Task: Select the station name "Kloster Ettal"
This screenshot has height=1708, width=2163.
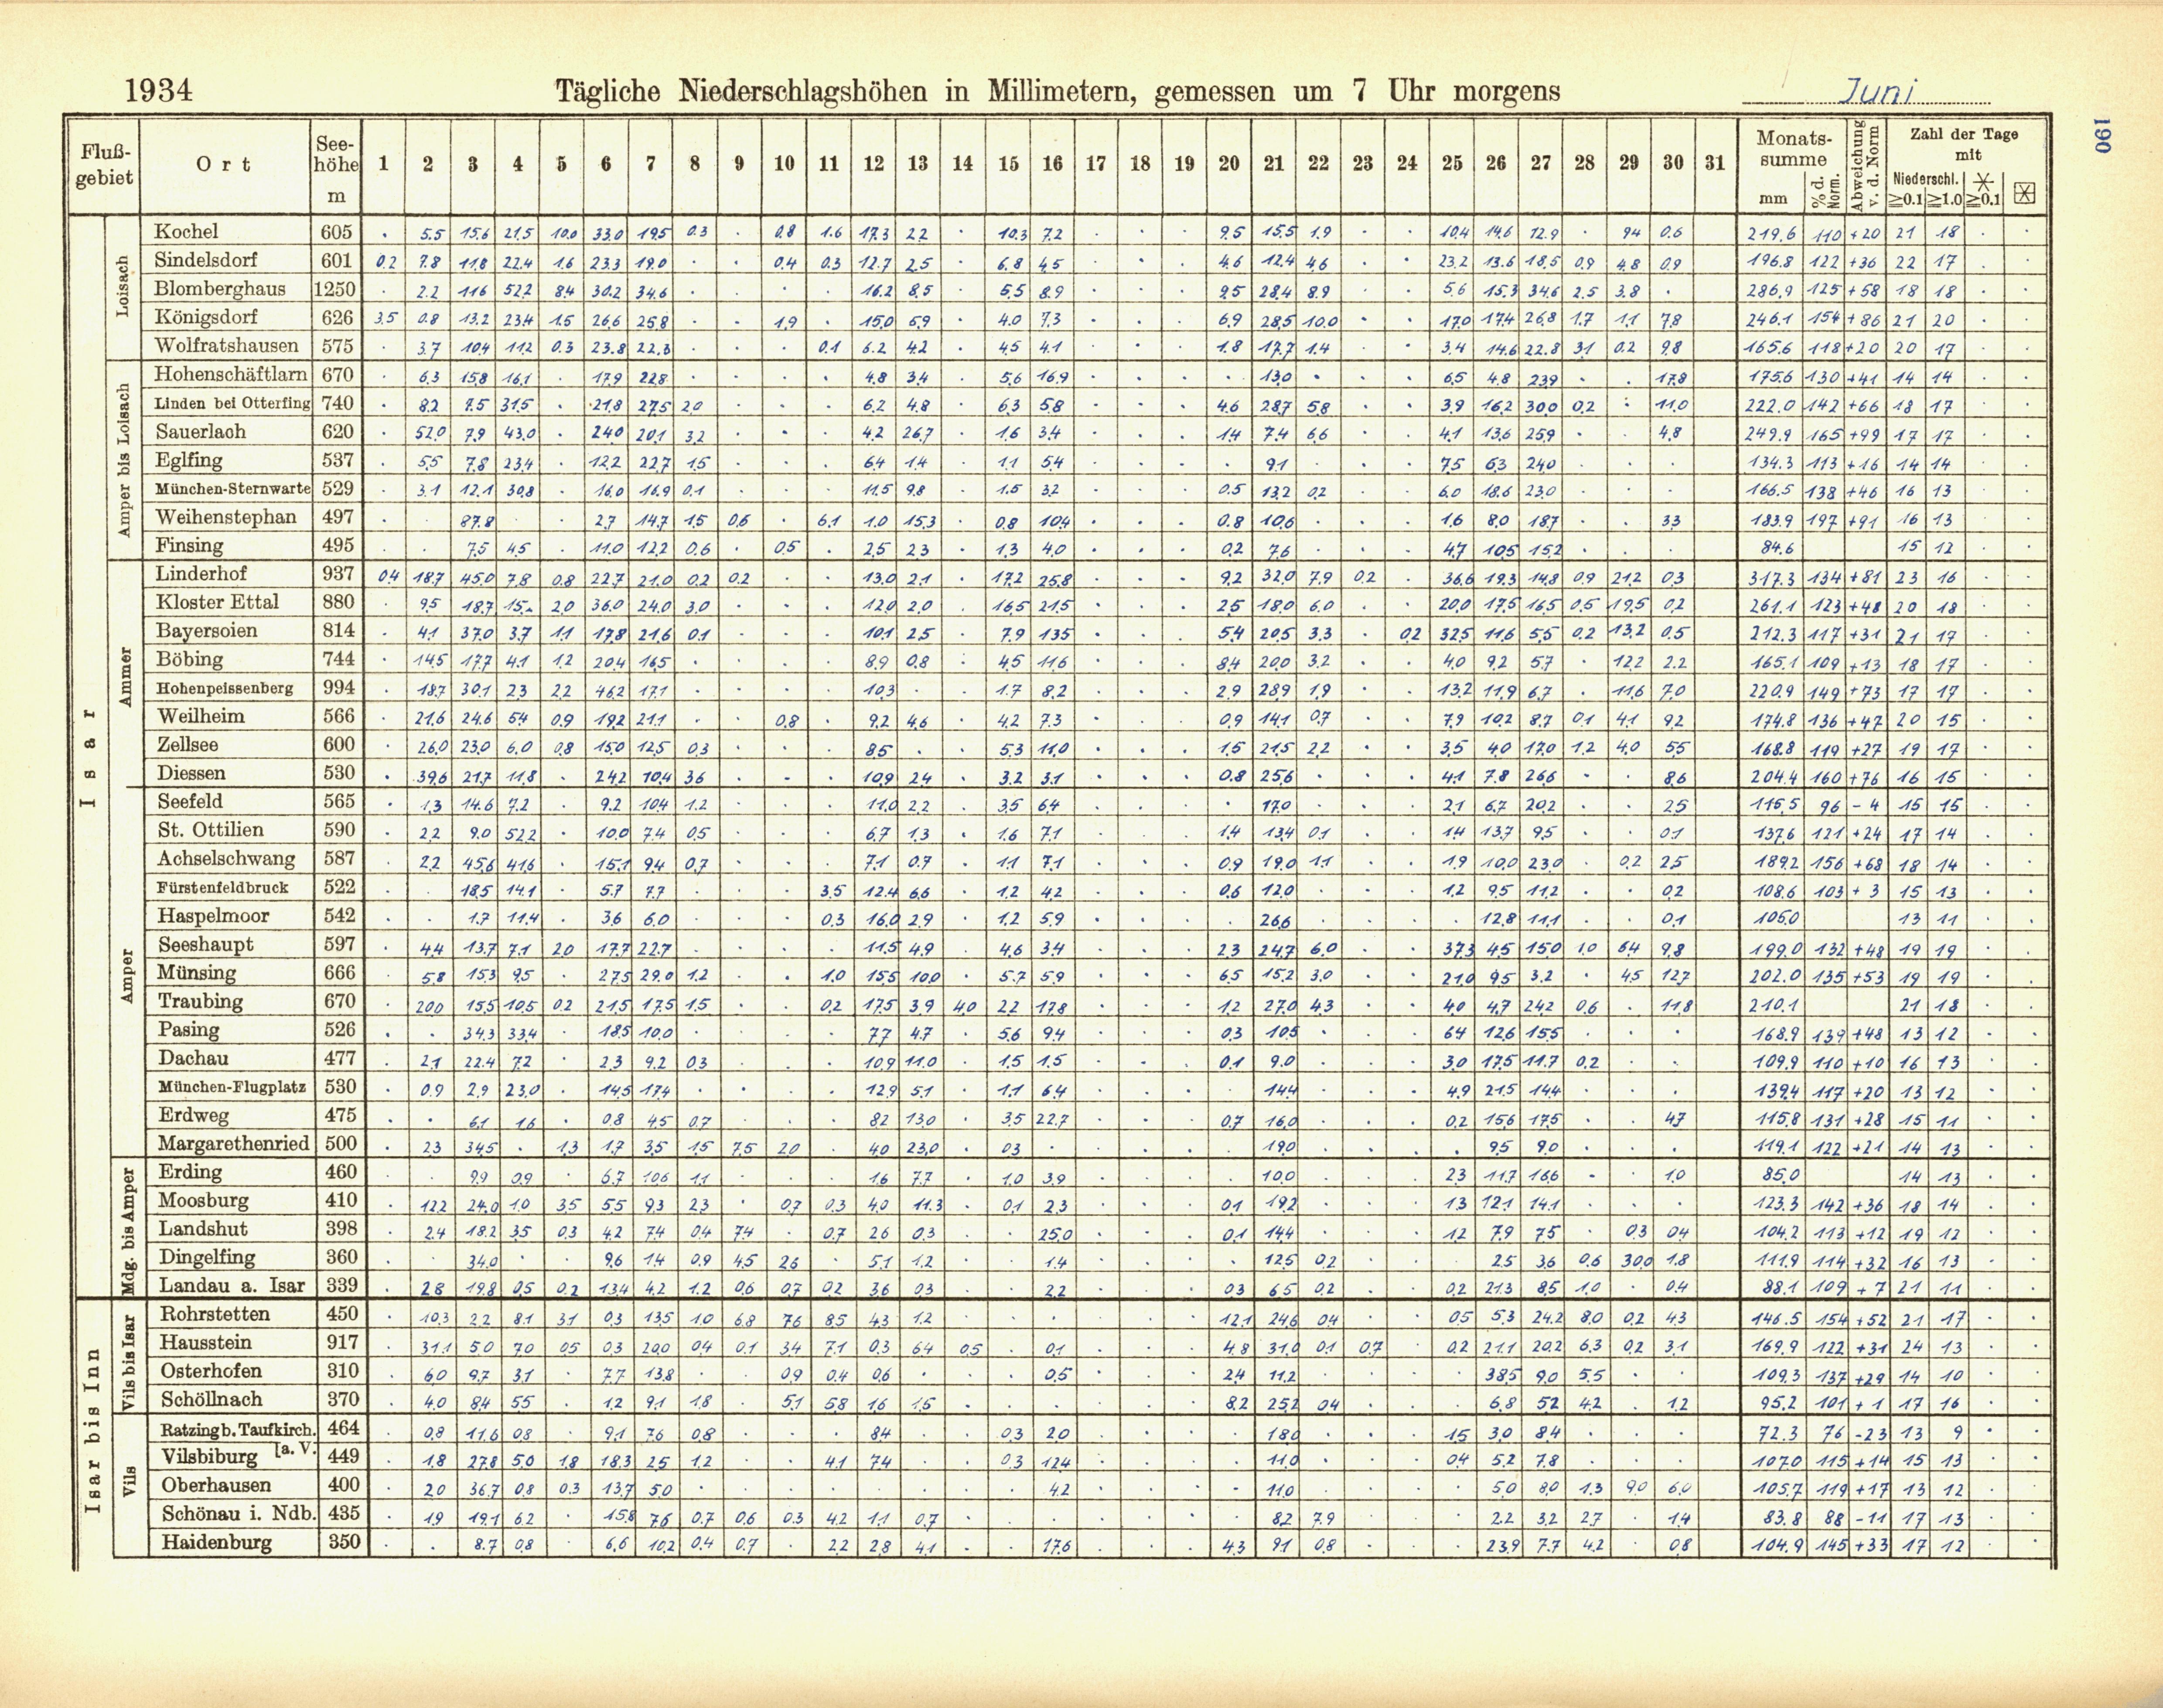Action: click(217, 602)
